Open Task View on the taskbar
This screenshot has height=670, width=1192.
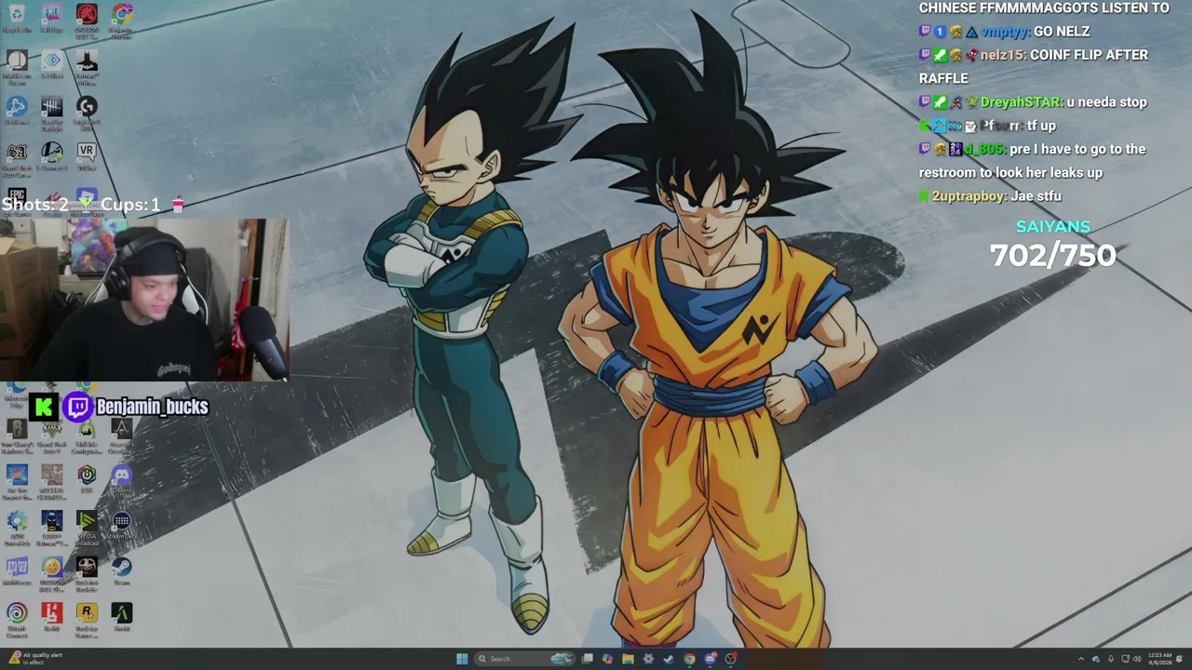(588, 659)
